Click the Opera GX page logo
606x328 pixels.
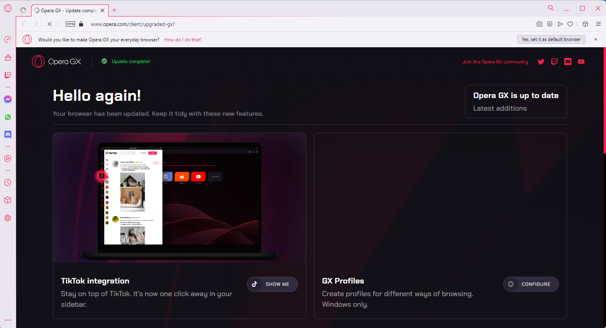coord(57,61)
